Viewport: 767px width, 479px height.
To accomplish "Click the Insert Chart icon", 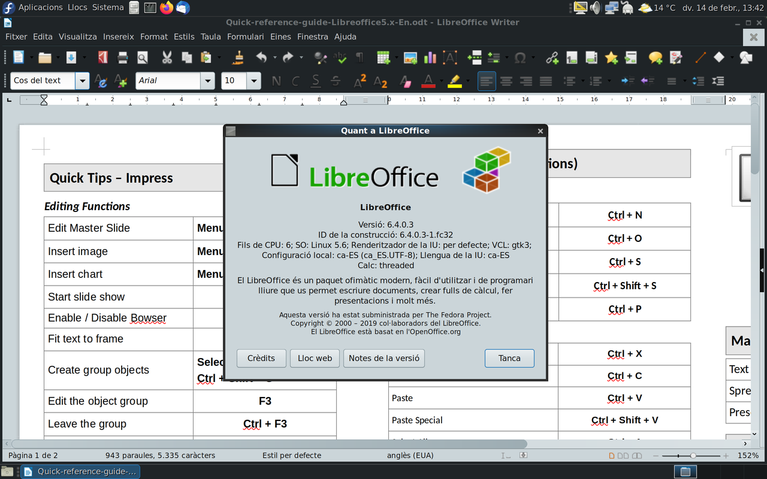I will click(430, 57).
